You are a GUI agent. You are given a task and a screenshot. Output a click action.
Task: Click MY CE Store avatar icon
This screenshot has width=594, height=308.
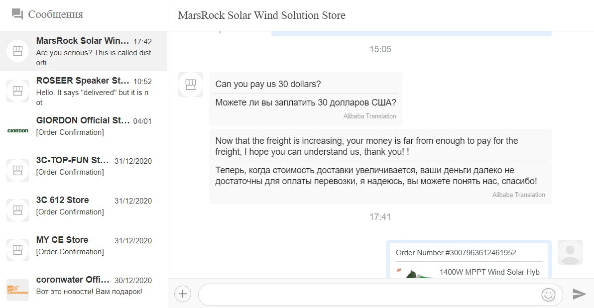(18, 250)
